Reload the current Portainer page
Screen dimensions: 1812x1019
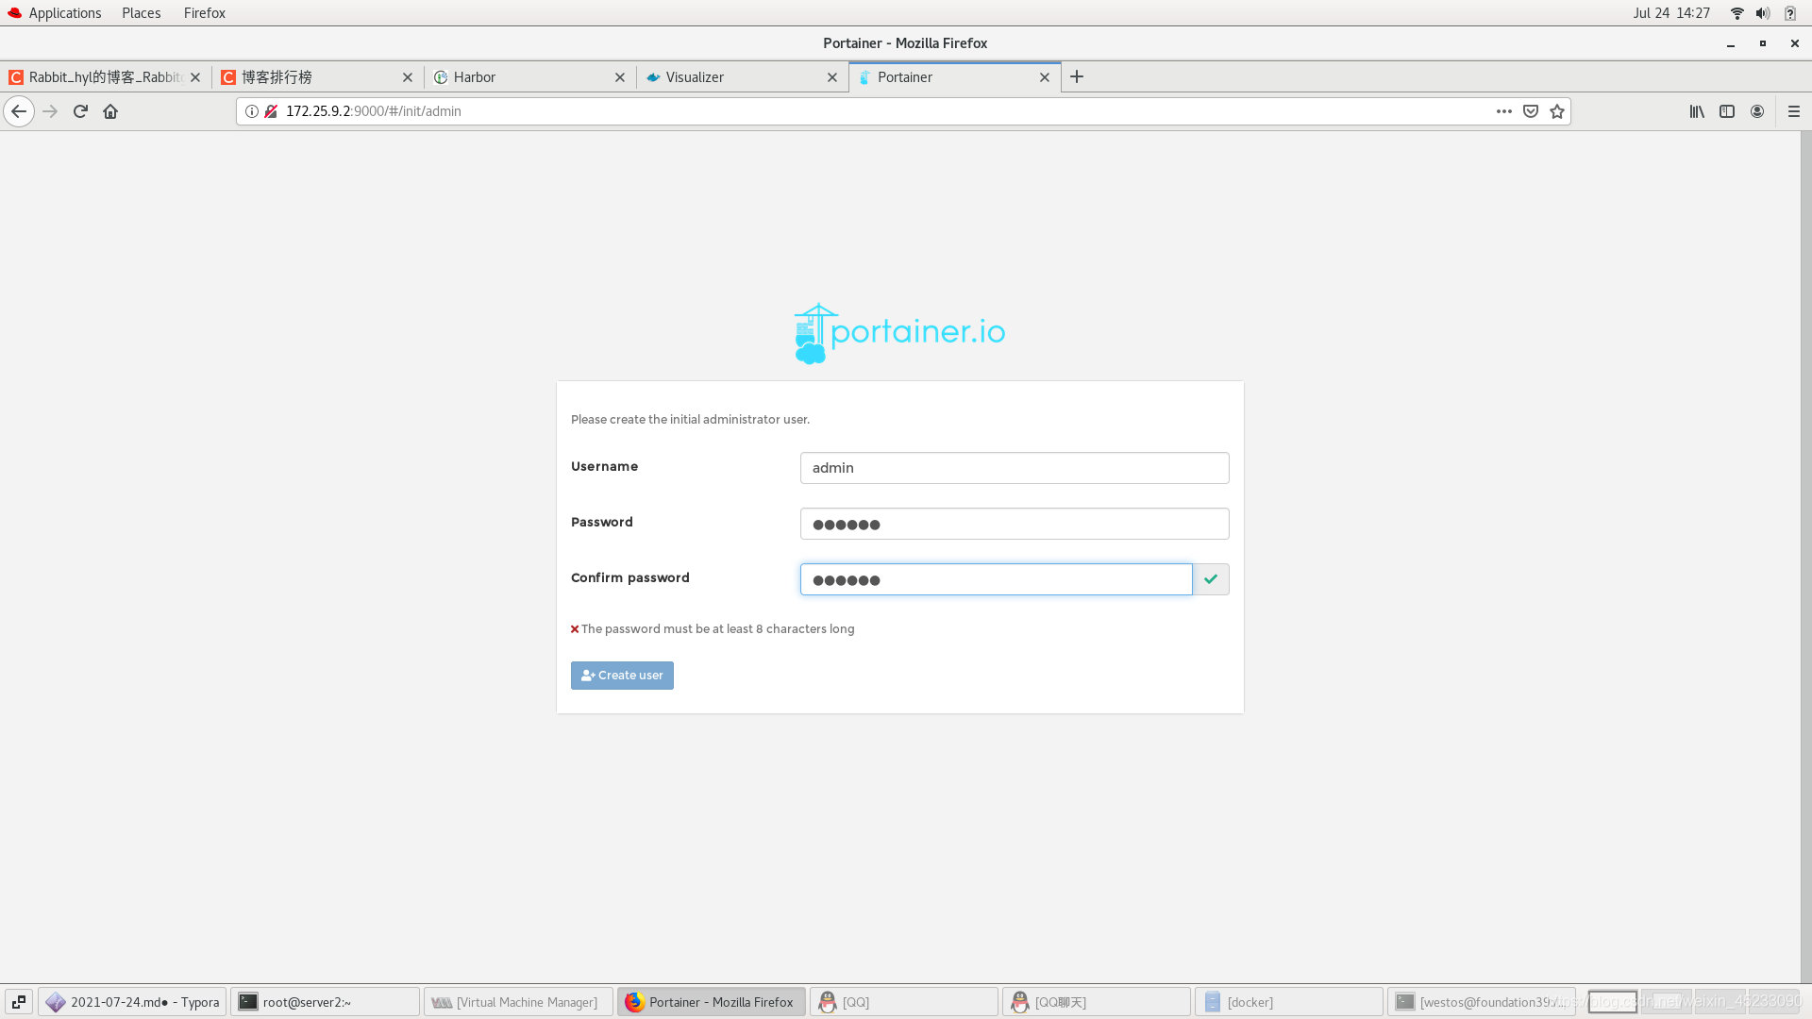(80, 111)
